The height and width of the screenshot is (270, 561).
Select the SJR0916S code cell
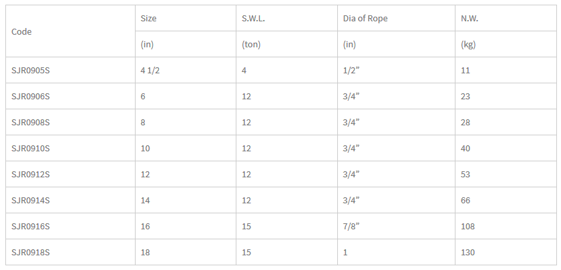[31, 227]
